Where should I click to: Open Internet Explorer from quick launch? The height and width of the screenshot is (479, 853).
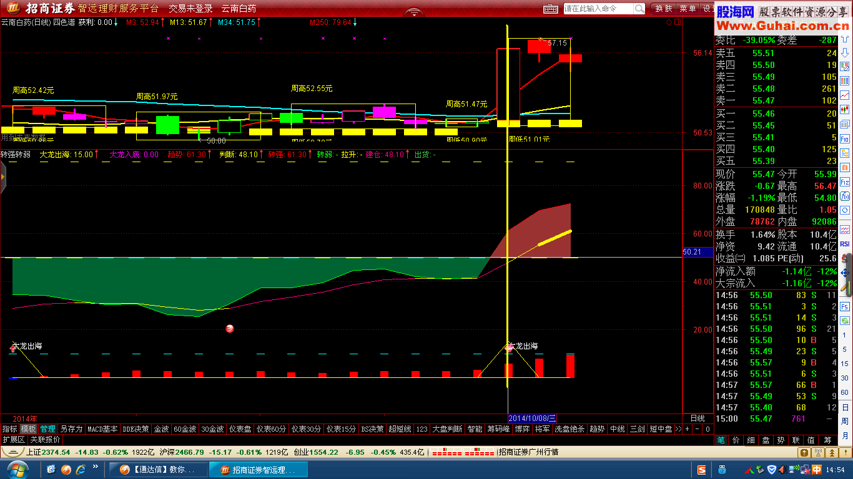click(x=81, y=469)
